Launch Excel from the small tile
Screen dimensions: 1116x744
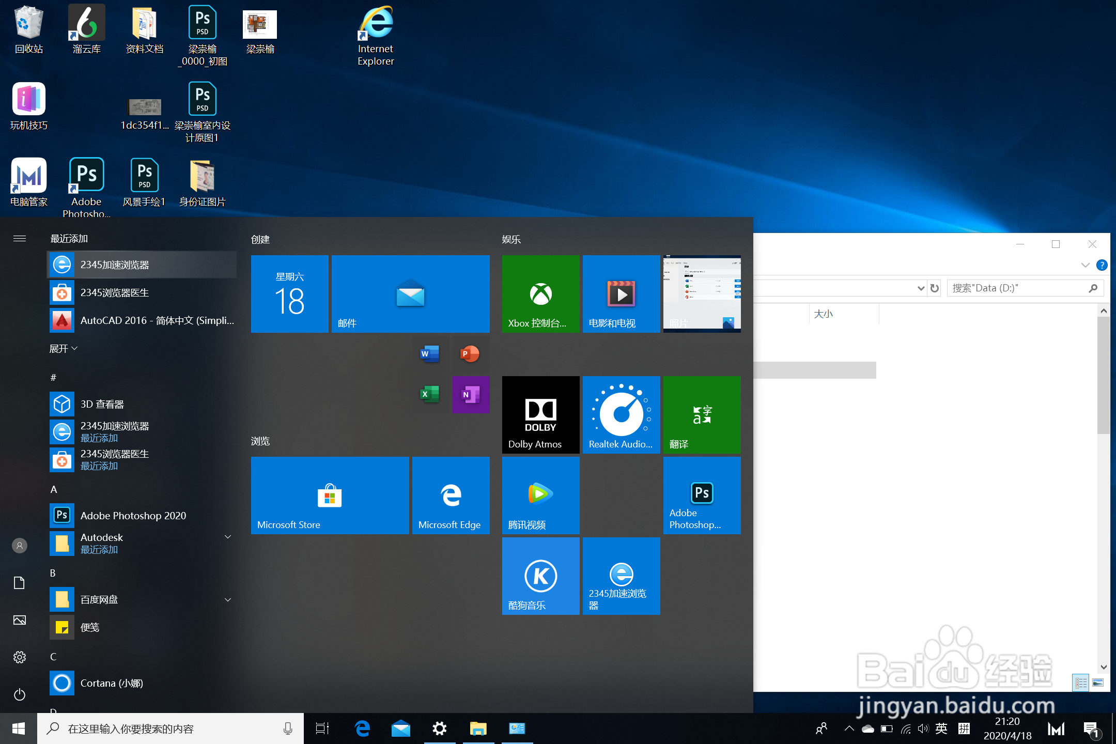tap(430, 394)
